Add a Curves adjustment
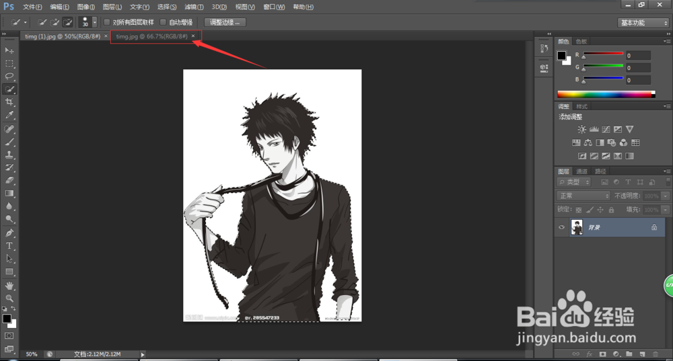The width and height of the screenshot is (673, 361). point(606,129)
